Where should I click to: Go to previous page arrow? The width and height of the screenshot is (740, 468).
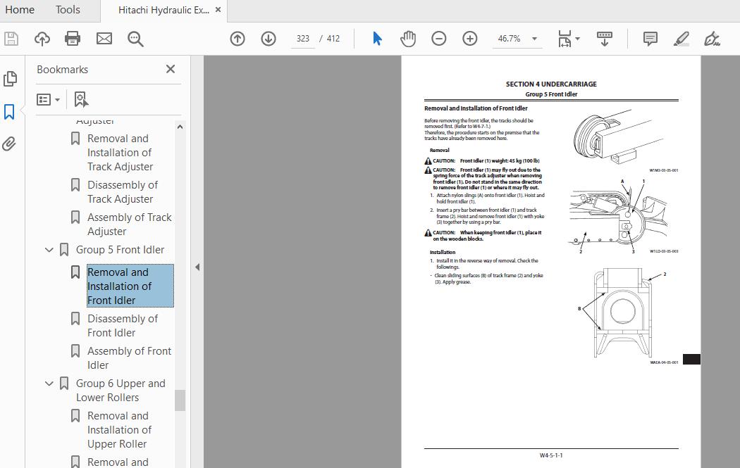tap(238, 39)
